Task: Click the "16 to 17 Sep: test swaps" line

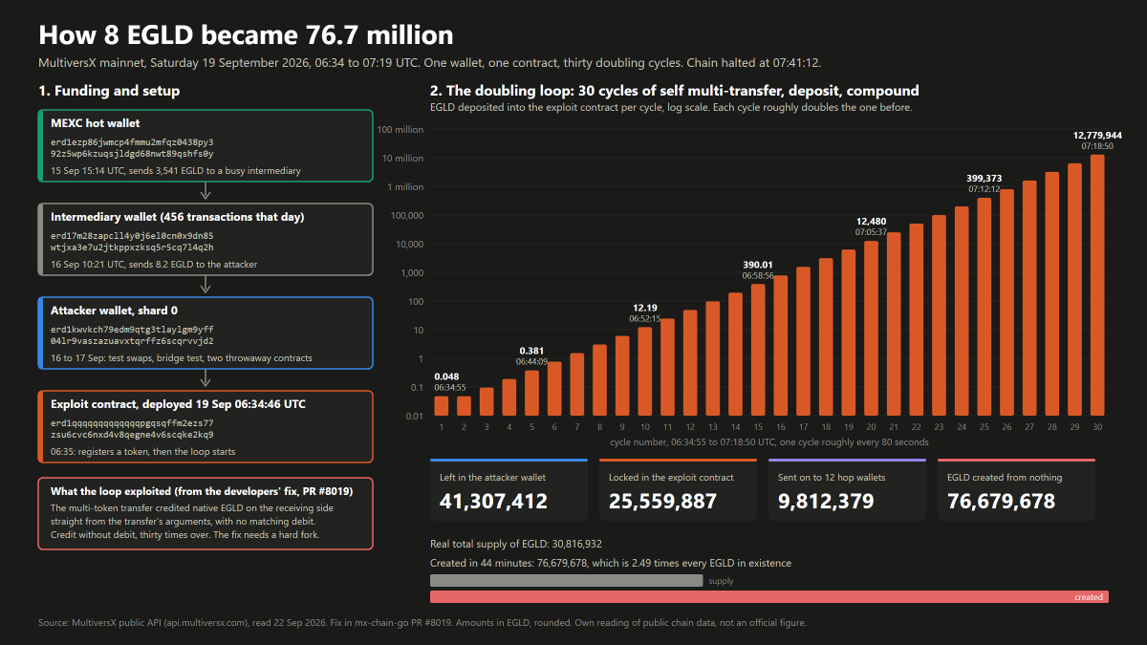Action: point(182,358)
